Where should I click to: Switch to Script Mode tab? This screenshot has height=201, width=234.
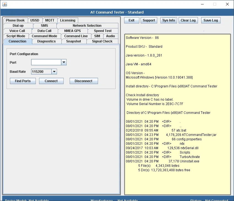(x=16, y=36)
